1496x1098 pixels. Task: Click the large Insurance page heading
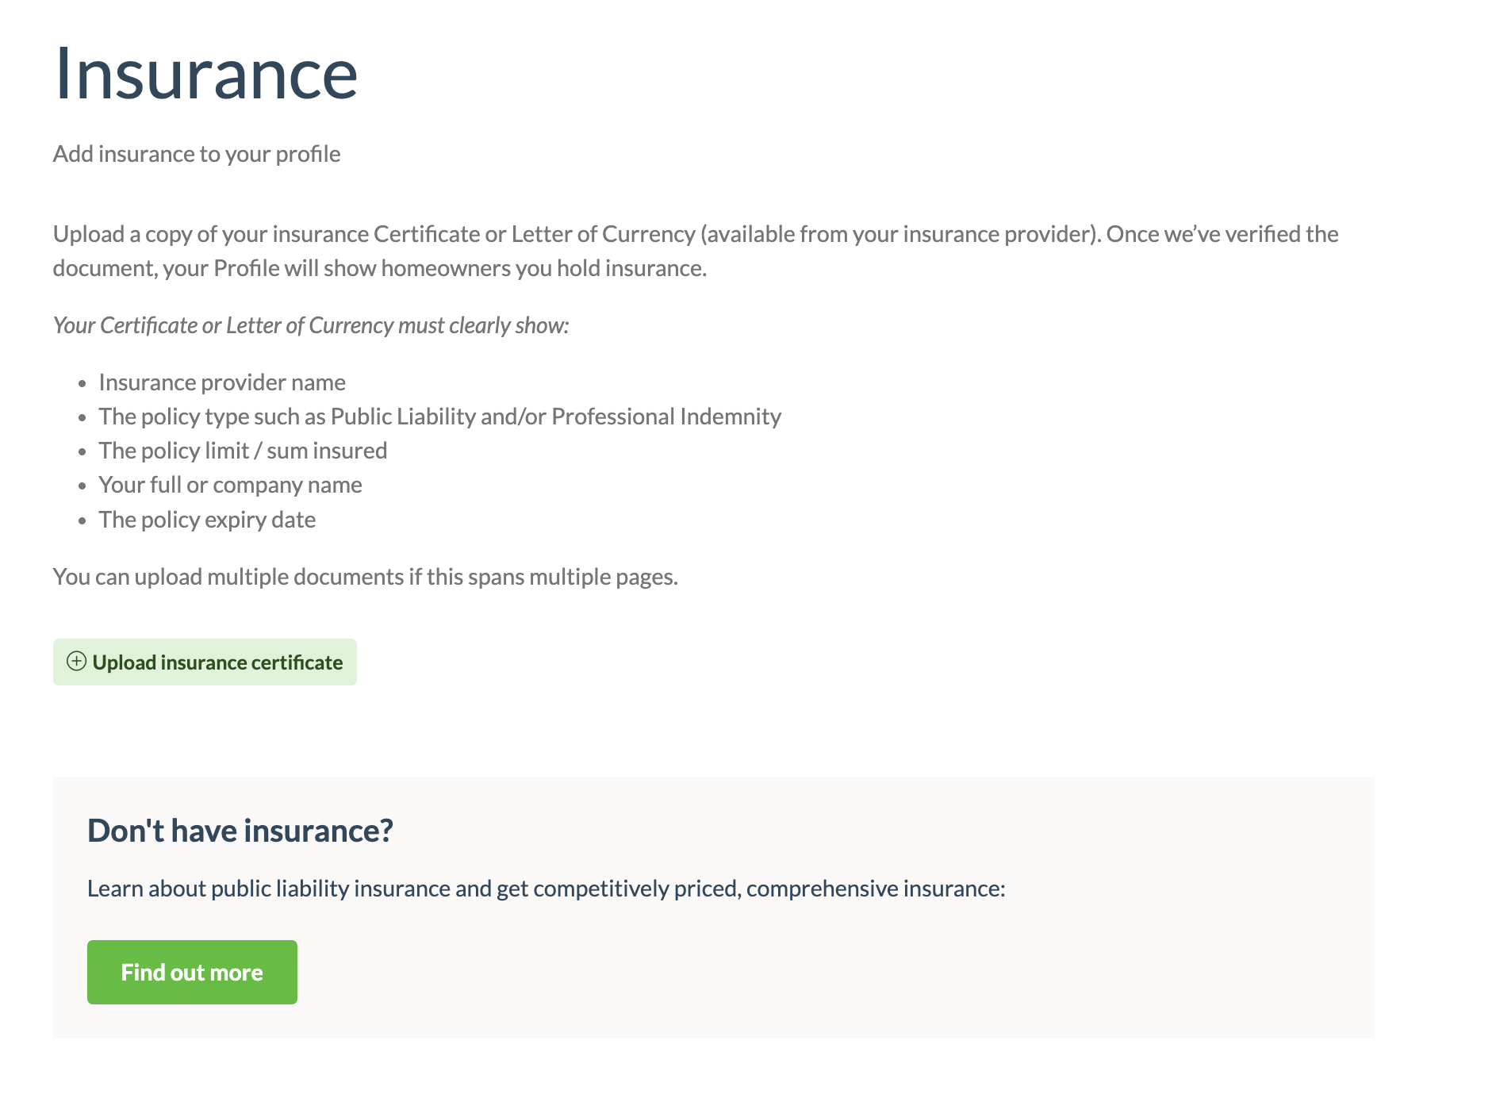point(205,74)
